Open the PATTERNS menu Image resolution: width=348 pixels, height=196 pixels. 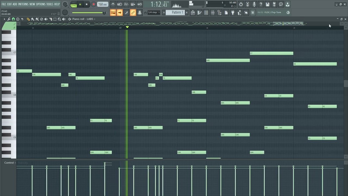point(23,4)
